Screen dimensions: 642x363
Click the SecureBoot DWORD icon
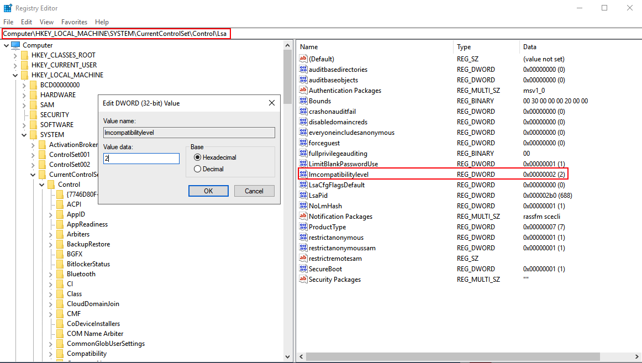tap(303, 269)
